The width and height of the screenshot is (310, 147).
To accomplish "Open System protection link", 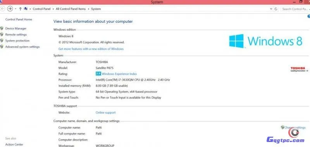I will 17,41.
